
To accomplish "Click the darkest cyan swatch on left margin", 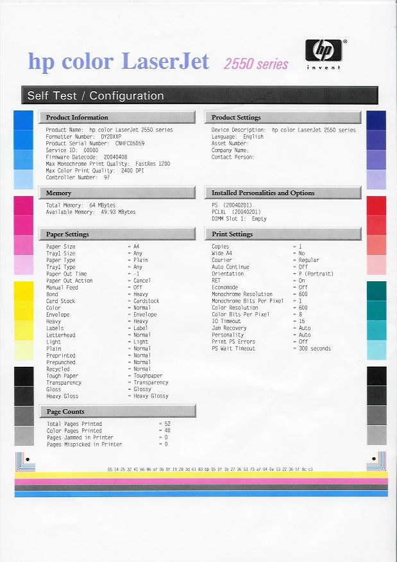I will coord(24,120).
